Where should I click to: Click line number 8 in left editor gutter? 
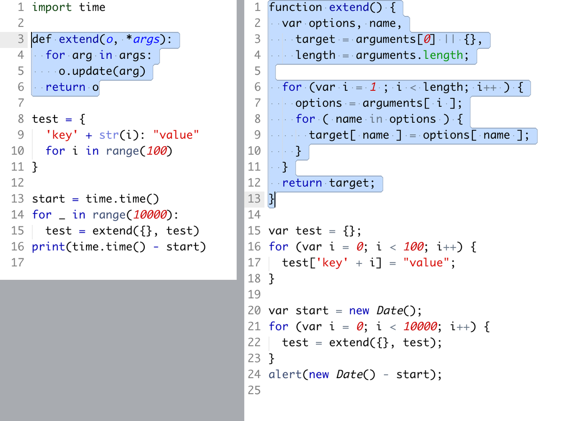(21, 119)
